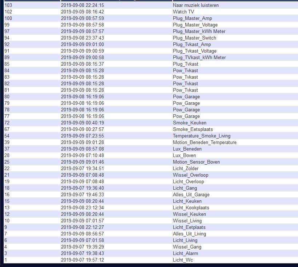Select the row with ID 77

click(x=7, y=116)
